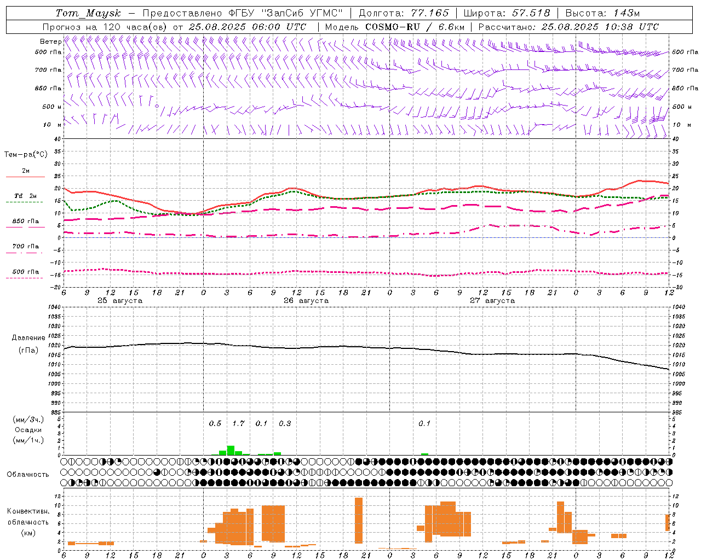Click the (мм/3ч.) precipitation unit label

(x=28, y=419)
